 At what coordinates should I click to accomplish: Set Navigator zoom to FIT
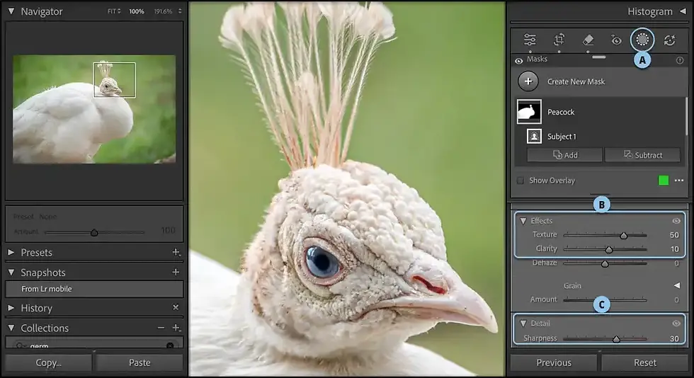(x=112, y=11)
